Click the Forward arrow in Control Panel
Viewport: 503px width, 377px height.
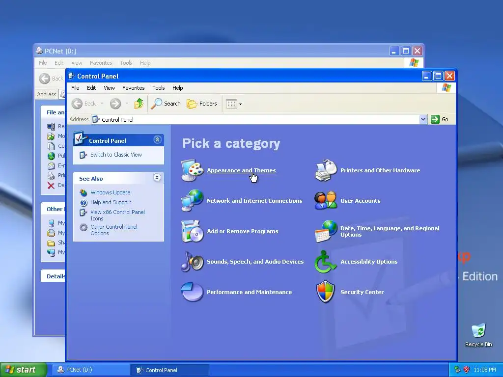click(115, 104)
